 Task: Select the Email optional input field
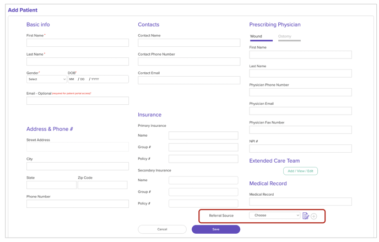(78, 101)
